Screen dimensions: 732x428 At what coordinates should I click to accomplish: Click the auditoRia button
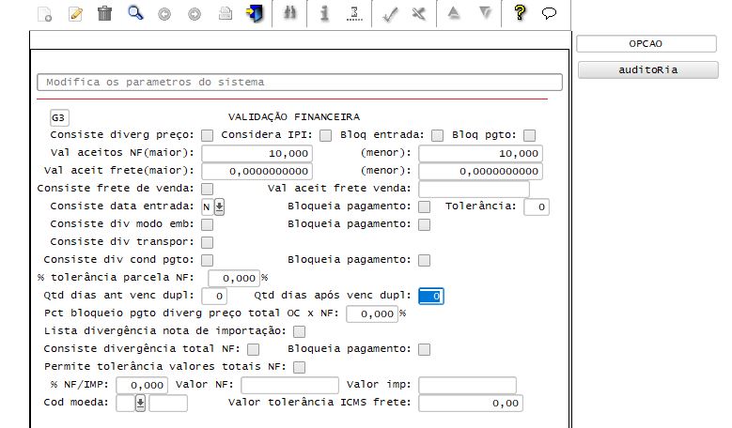648,70
